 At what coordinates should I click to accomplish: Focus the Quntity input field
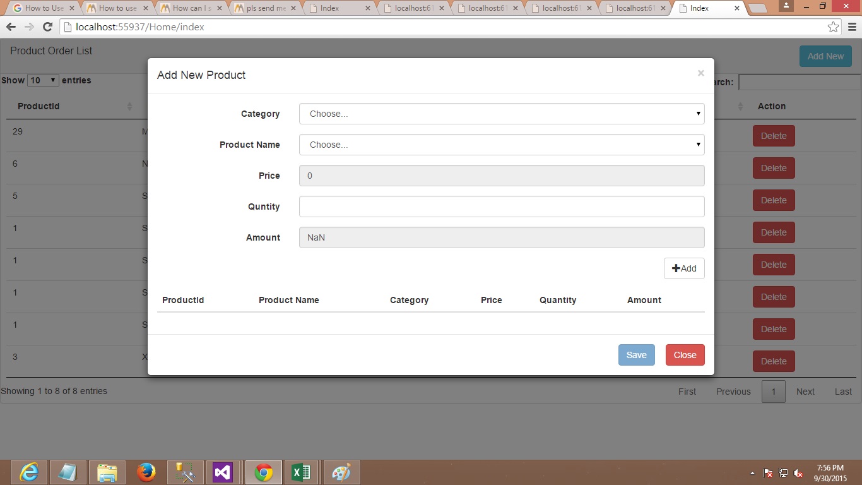pos(502,207)
